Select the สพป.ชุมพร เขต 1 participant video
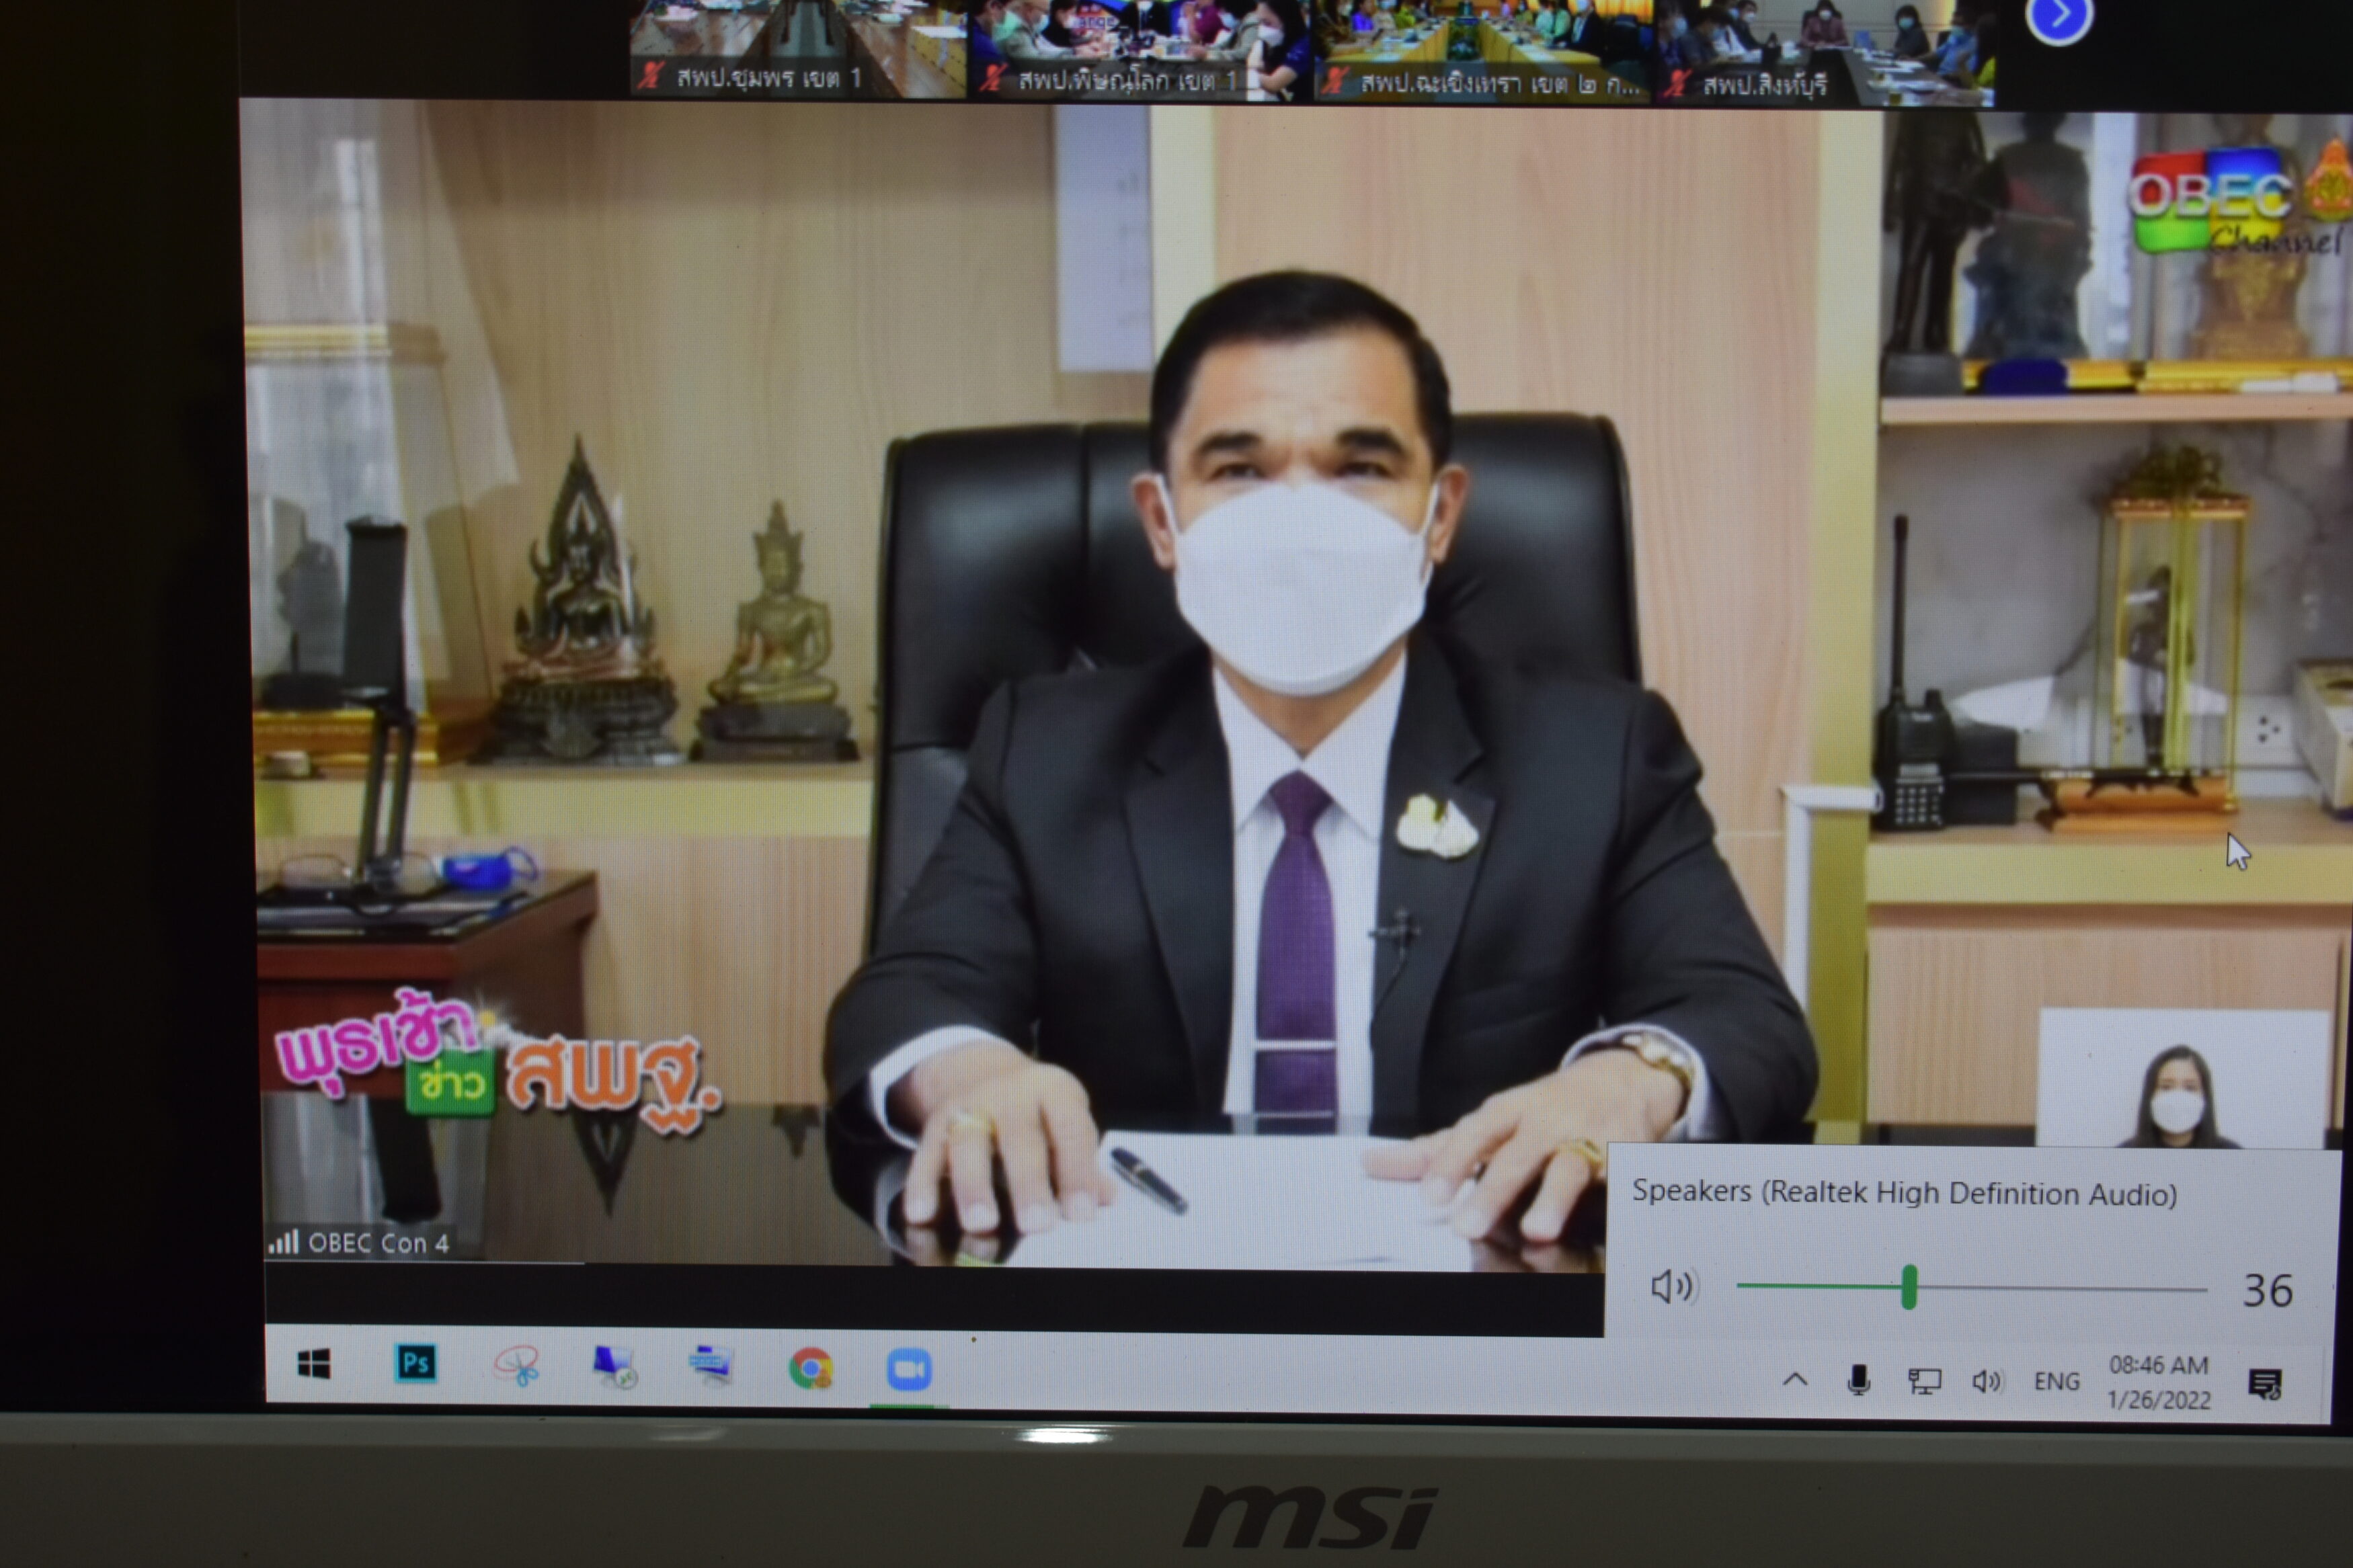This screenshot has height=1568, width=2353. (798, 48)
